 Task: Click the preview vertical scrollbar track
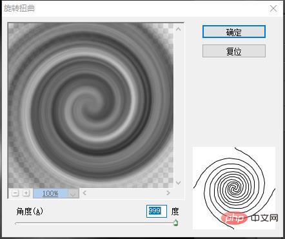click(x=178, y=106)
